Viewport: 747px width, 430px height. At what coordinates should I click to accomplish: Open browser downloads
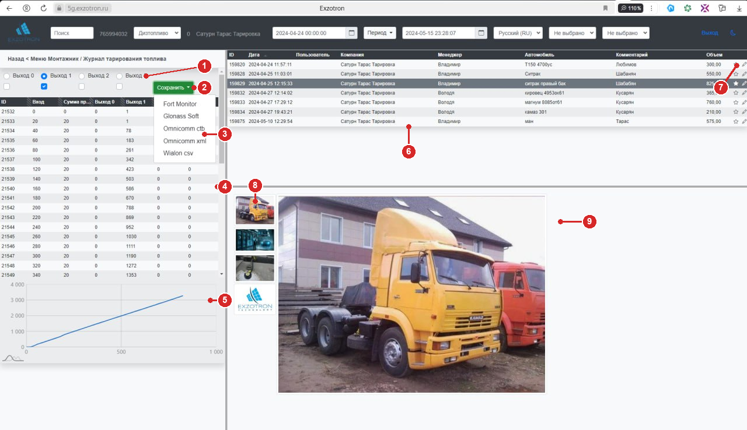(x=739, y=8)
